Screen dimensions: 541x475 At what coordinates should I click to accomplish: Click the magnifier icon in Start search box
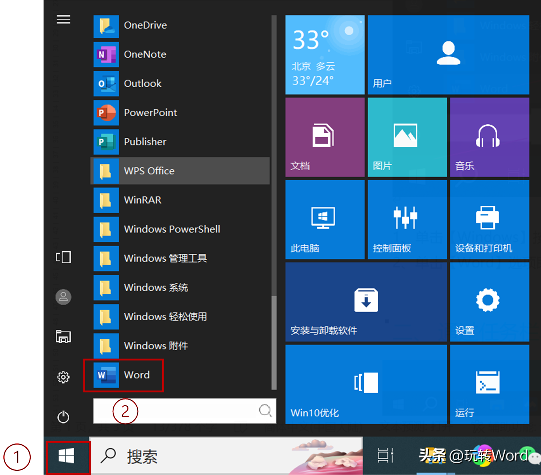265,411
